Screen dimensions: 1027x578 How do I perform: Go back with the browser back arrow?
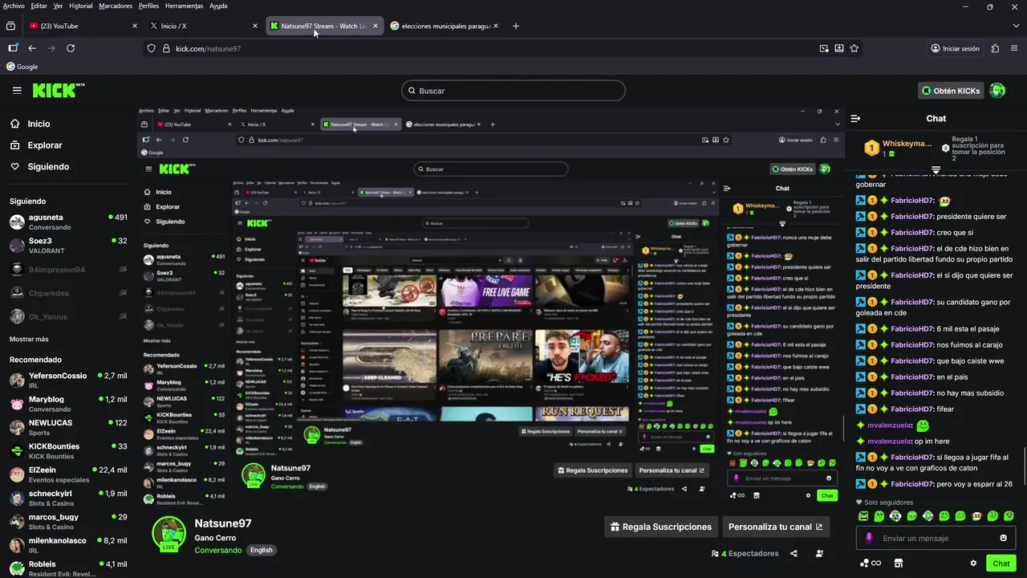pyautogui.click(x=32, y=48)
